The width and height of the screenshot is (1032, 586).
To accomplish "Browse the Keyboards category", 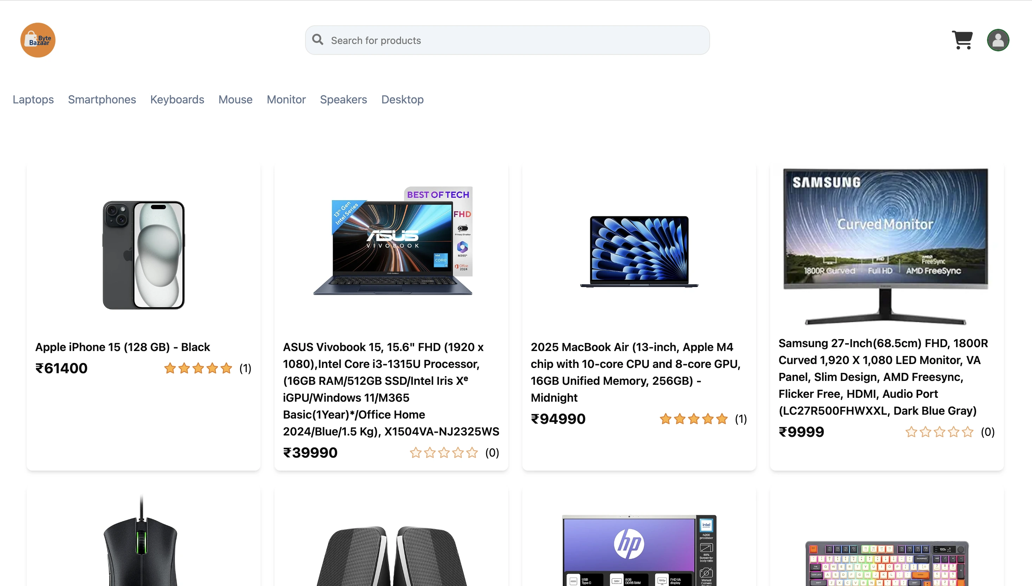I will [x=177, y=100].
